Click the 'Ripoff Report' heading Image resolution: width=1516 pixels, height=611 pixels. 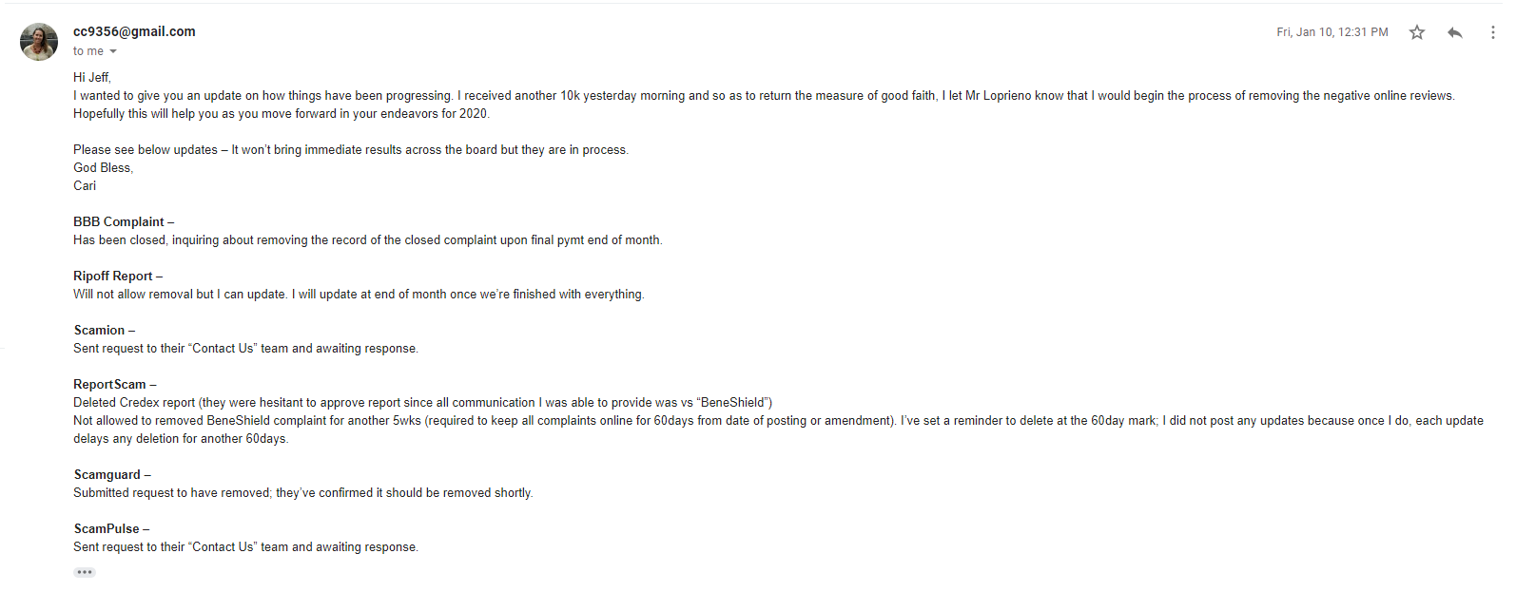pyautogui.click(x=113, y=277)
